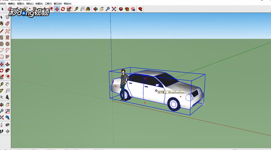Click Send to LayOut icon in top toolbar
Screen dimensions: 271x150
point(133,9)
